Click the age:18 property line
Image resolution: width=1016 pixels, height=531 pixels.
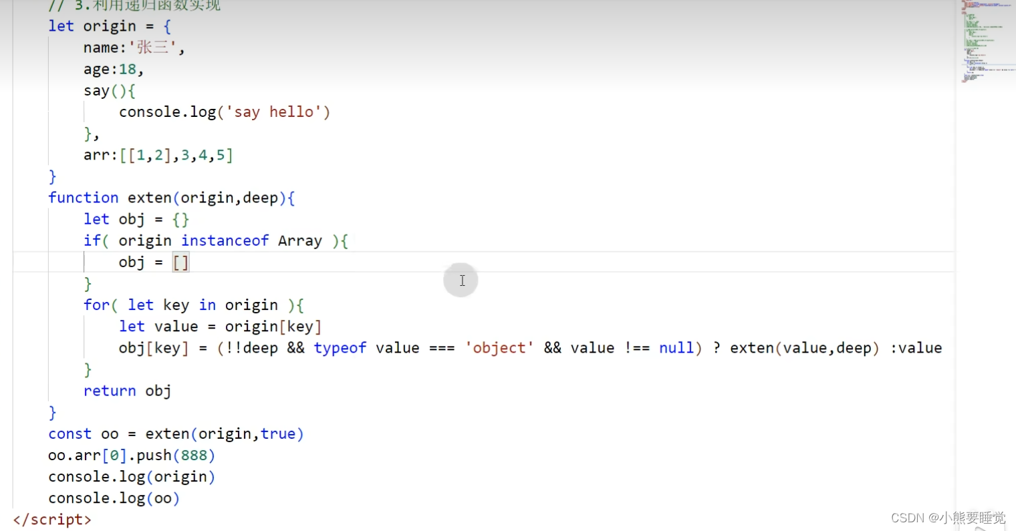tap(113, 69)
